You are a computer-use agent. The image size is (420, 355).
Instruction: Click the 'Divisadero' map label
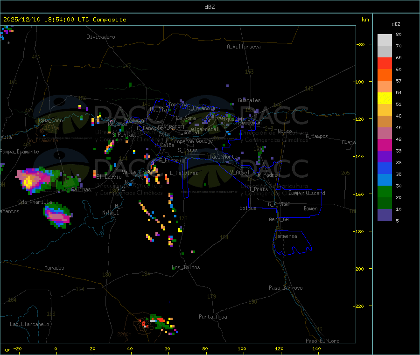pos(101,37)
